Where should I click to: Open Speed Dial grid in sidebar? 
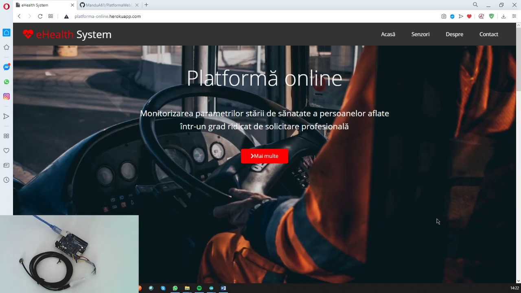7,136
